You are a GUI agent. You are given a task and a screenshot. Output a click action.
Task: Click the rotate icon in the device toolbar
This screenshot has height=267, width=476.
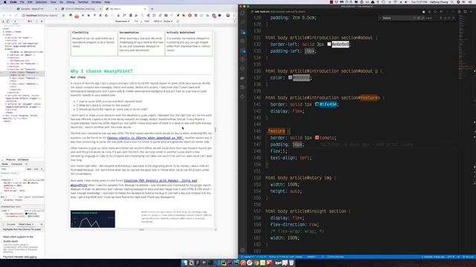(178, 22)
